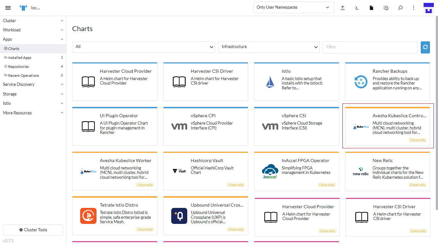Screen dimensions: 438x246
Task: Open the Only User Namespaces dropdown
Action: (x=293, y=7)
